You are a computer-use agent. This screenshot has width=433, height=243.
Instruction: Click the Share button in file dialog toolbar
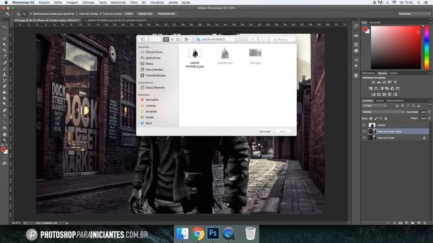click(252, 39)
